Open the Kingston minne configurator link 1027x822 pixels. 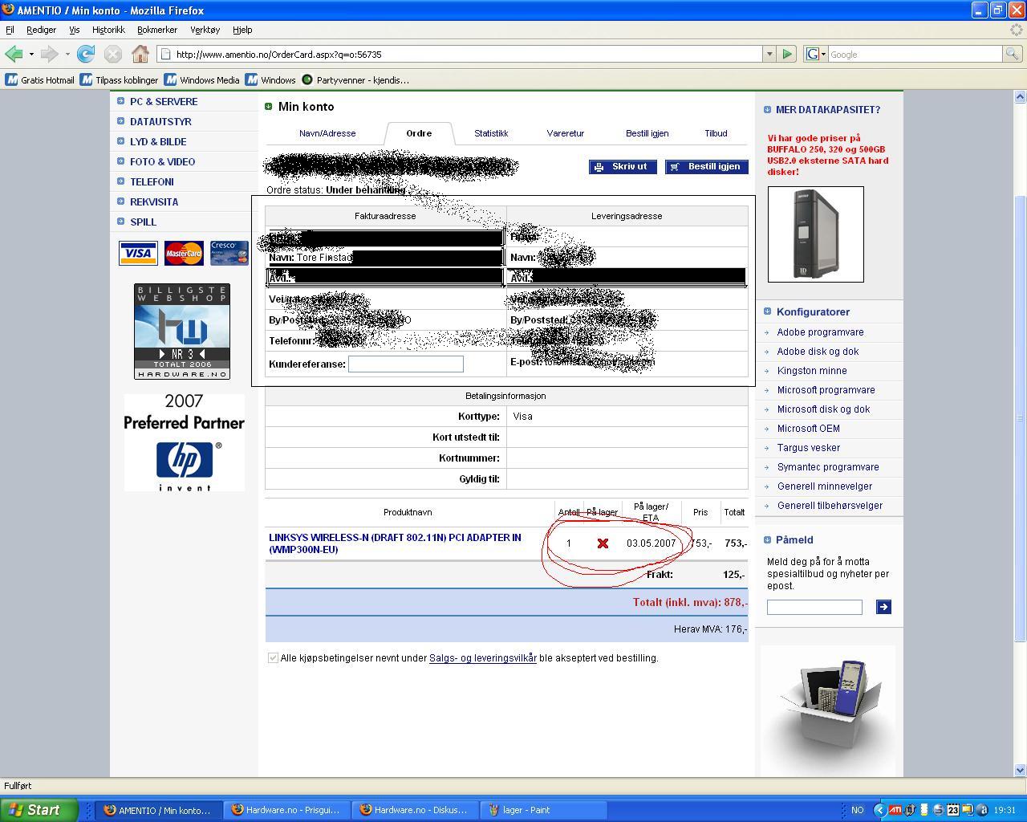pyautogui.click(x=812, y=371)
